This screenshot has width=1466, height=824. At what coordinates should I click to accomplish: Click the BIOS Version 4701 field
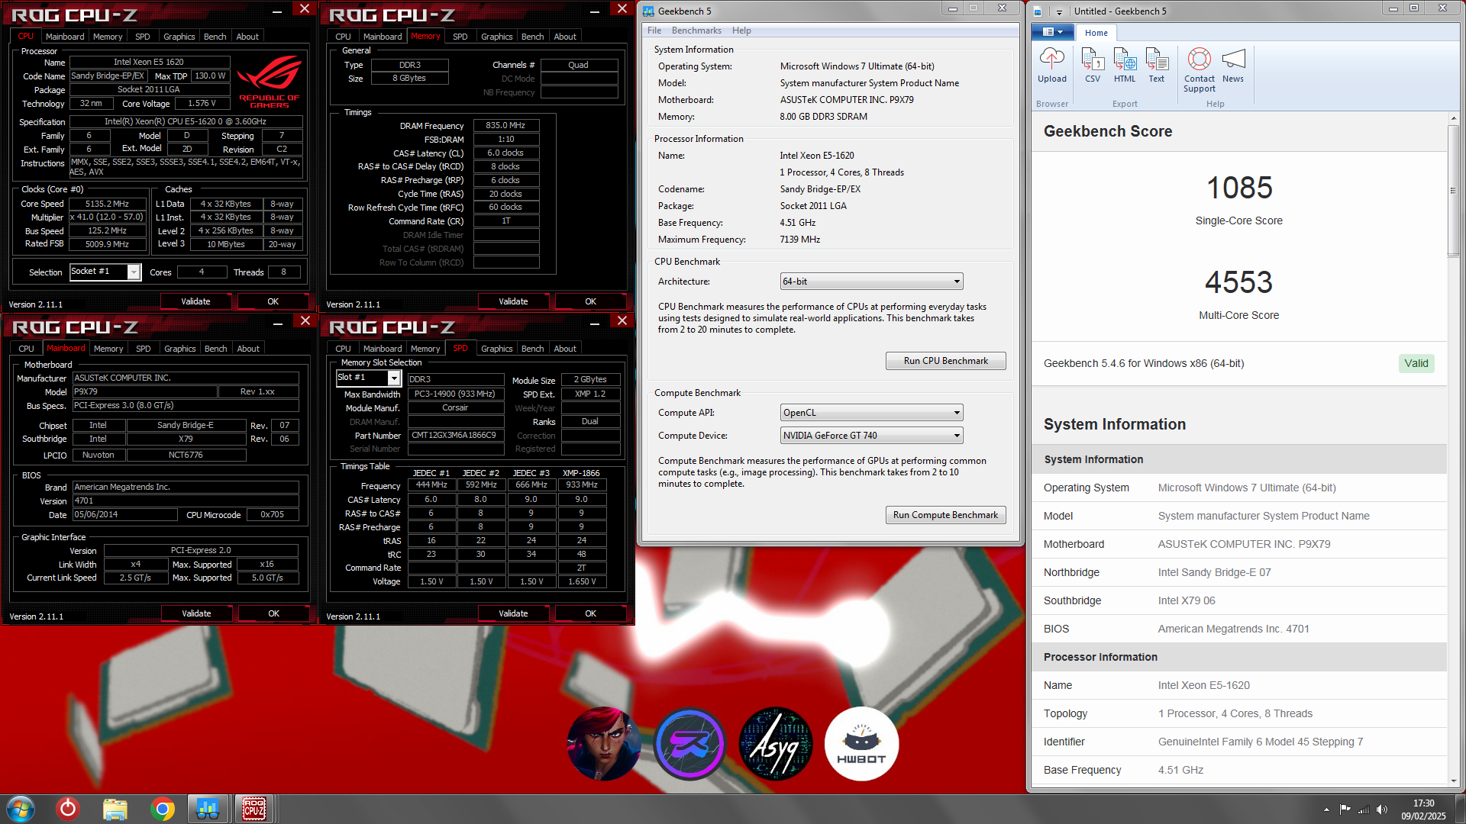pyautogui.click(x=186, y=501)
